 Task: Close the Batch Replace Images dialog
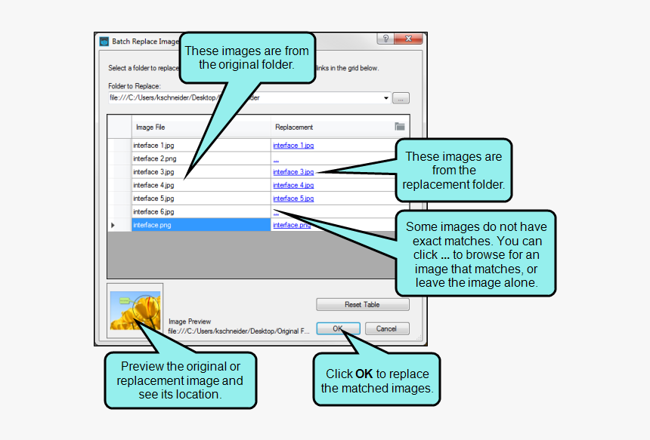pos(408,38)
